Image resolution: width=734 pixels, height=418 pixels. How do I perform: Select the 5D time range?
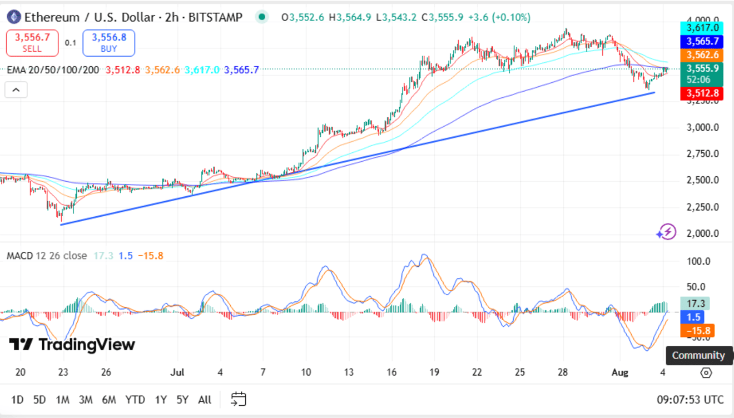click(x=39, y=400)
